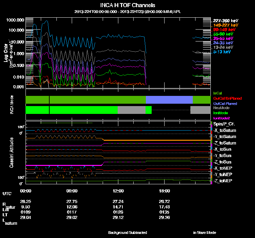Click the -Z_toSaturn attitude label
The image size is (255, 238).
(225, 143)
